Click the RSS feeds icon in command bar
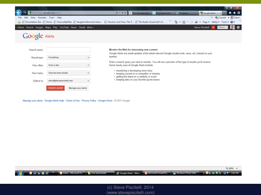The width and height of the screenshot is (261, 195). (184, 22)
